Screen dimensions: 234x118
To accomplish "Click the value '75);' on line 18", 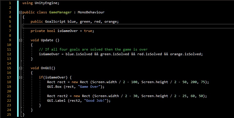I will click(x=205, y=82).
